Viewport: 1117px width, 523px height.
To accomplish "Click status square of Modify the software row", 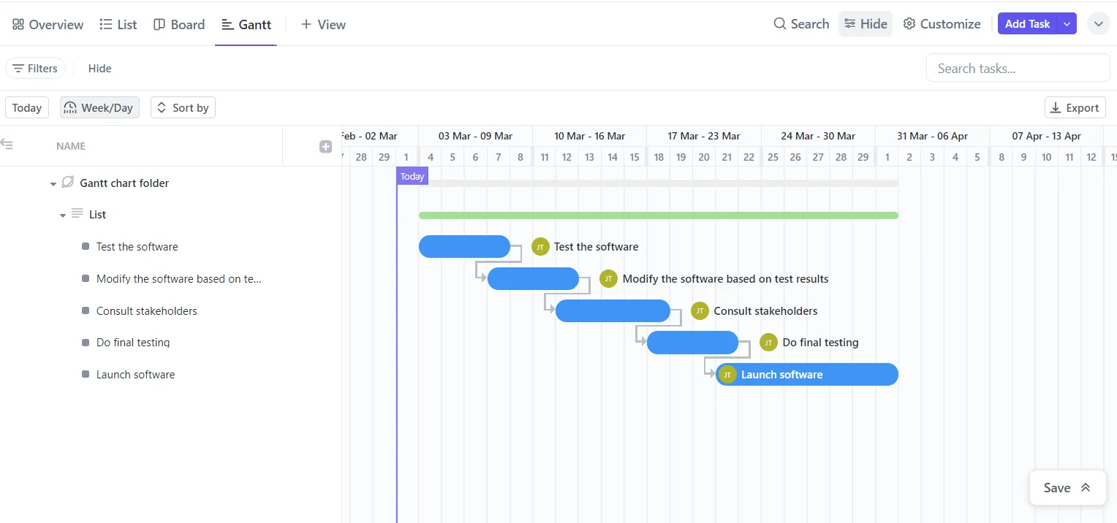I will click(86, 278).
